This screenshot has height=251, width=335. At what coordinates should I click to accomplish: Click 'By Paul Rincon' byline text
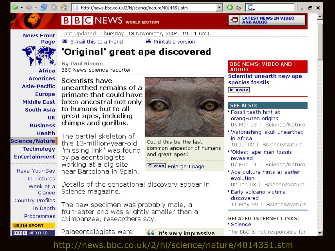(82, 64)
